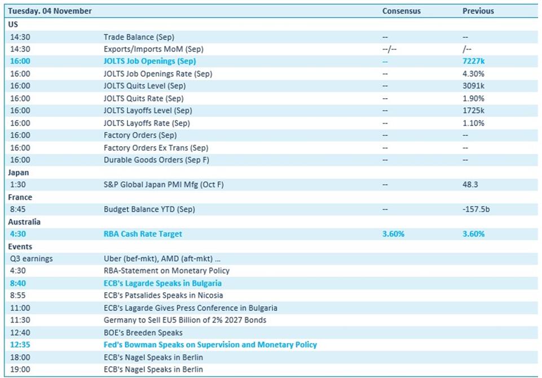Click the Events section heading

tap(20, 247)
